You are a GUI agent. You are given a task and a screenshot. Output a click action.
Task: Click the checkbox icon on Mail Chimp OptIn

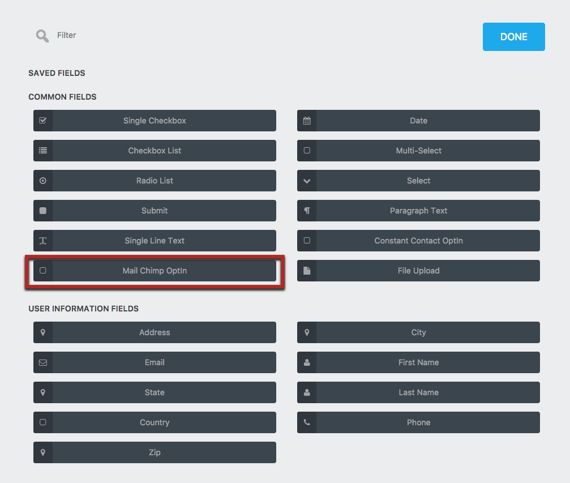coord(43,271)
